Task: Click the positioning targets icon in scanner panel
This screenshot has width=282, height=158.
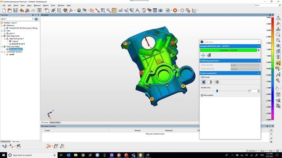Action: (203, 55)
